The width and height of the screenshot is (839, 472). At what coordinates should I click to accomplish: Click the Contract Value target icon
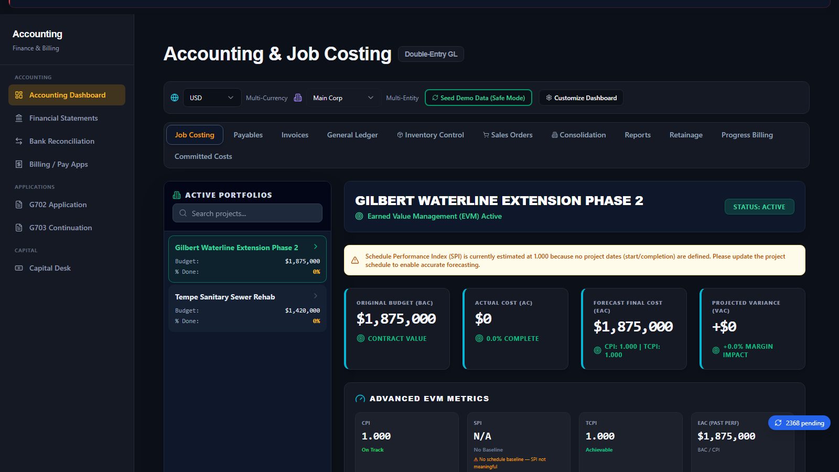[361, 338]
